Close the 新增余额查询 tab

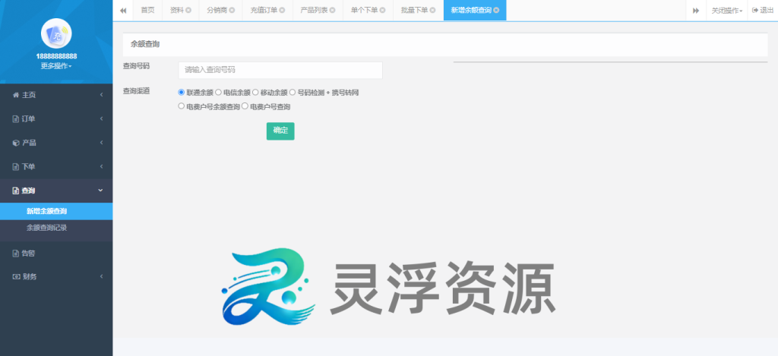tap(496, 11)
